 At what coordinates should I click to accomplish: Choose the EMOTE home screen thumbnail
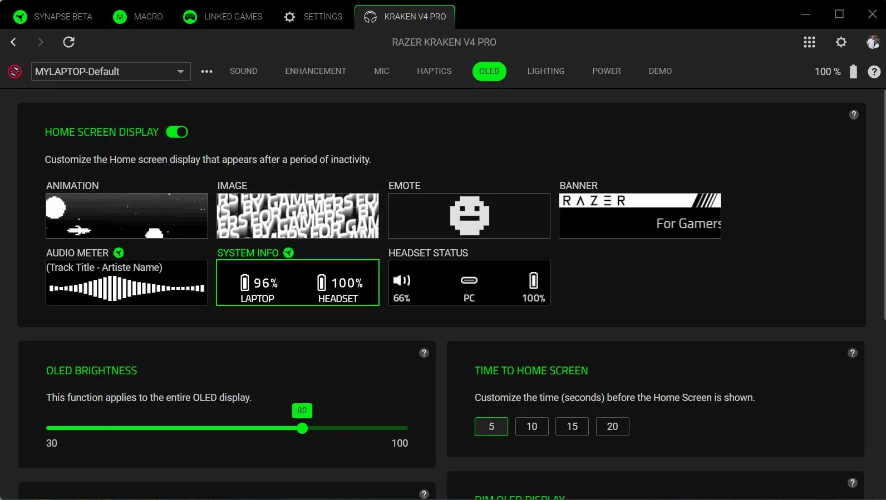click(x=469, y=216)
